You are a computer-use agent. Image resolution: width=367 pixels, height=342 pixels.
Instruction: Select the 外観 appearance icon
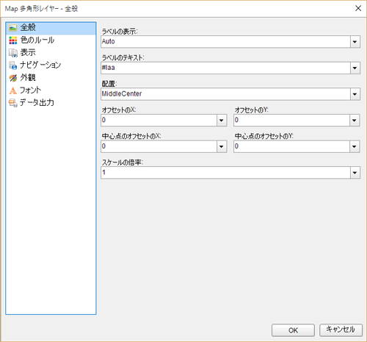(13, 78)
